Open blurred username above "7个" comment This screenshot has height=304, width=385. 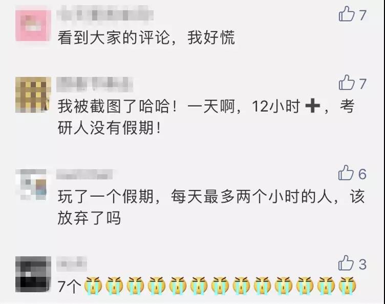point(72,264)
